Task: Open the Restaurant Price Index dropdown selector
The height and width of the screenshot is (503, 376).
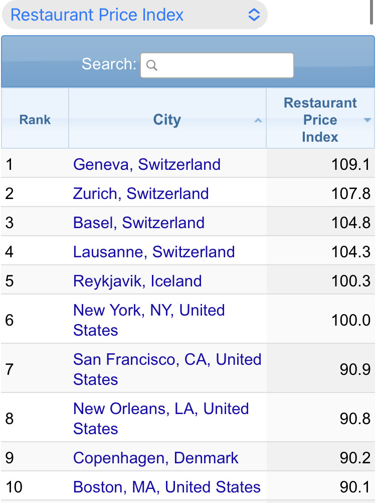Action: pos(134,15)
